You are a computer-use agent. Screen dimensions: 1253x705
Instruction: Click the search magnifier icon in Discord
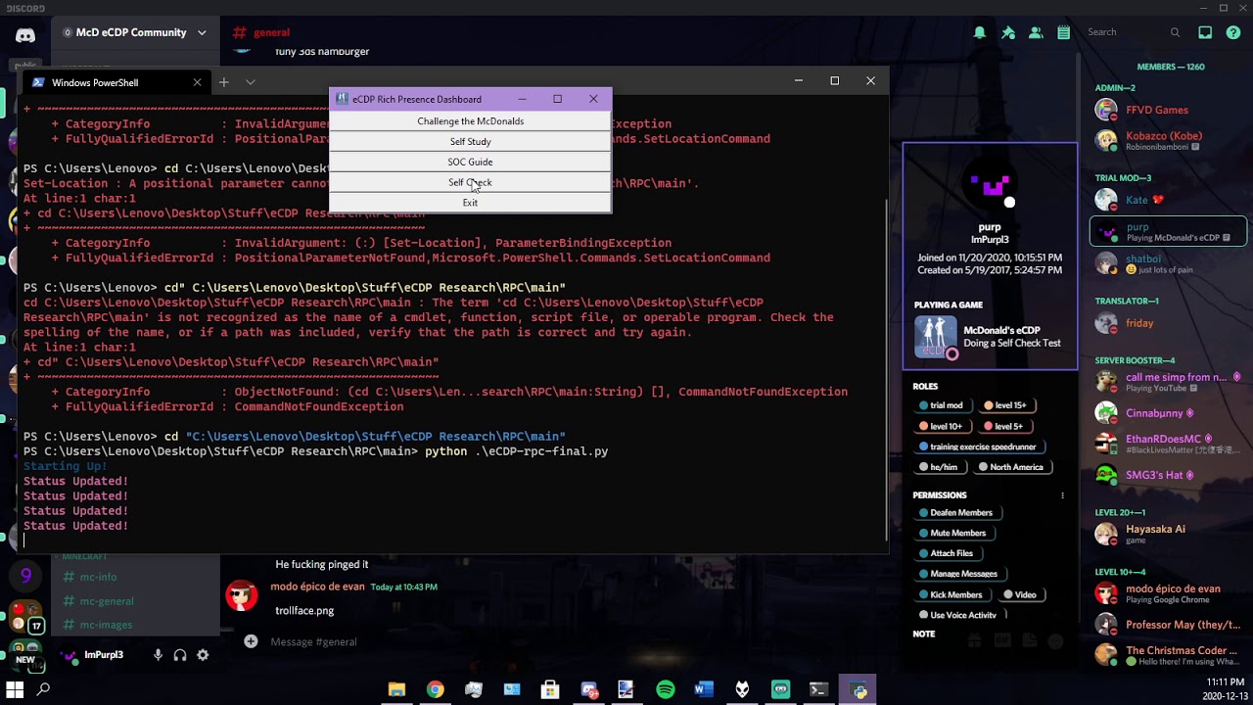coord(1175,32)
